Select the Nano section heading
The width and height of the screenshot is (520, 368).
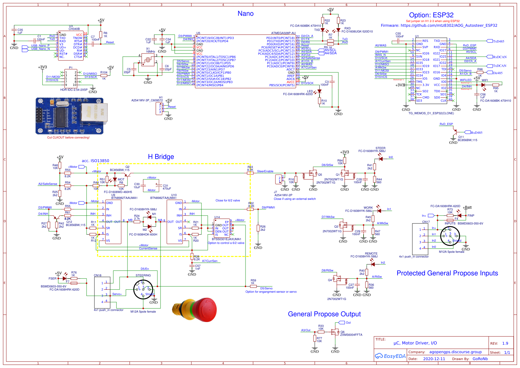pos(246,14)
